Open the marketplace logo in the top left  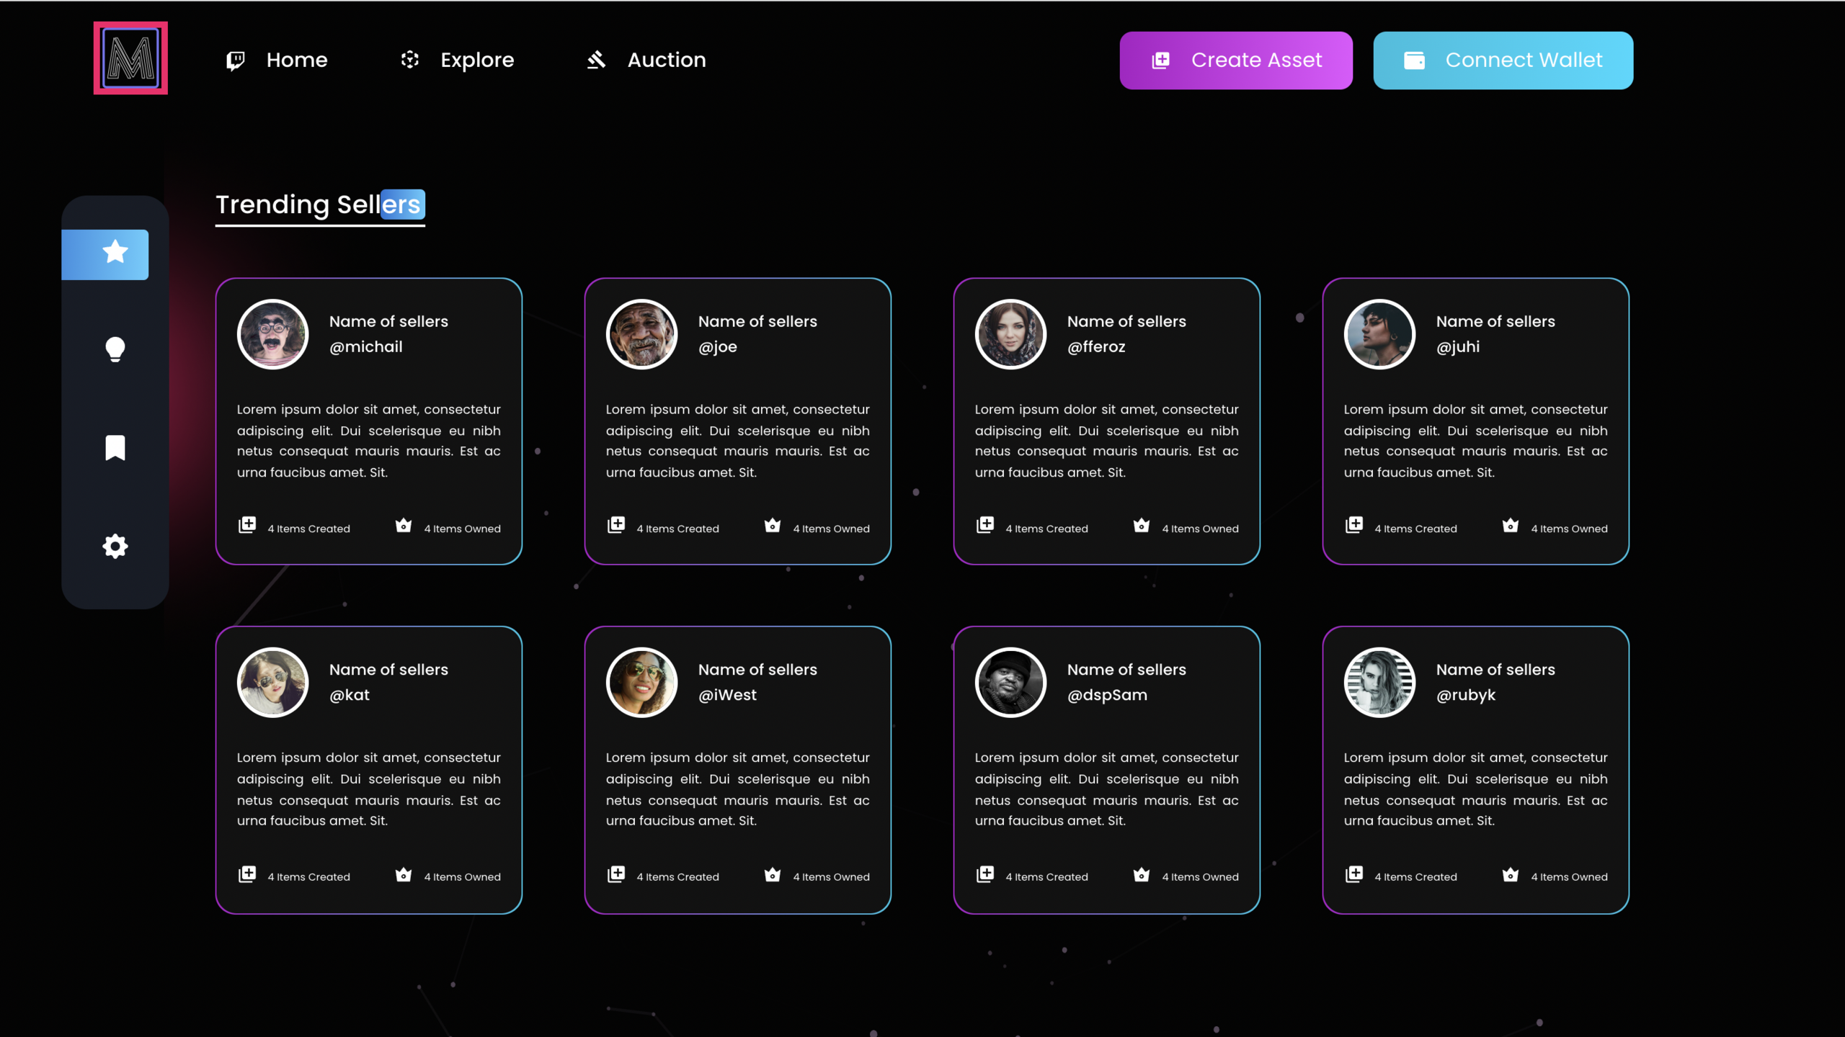130,57
